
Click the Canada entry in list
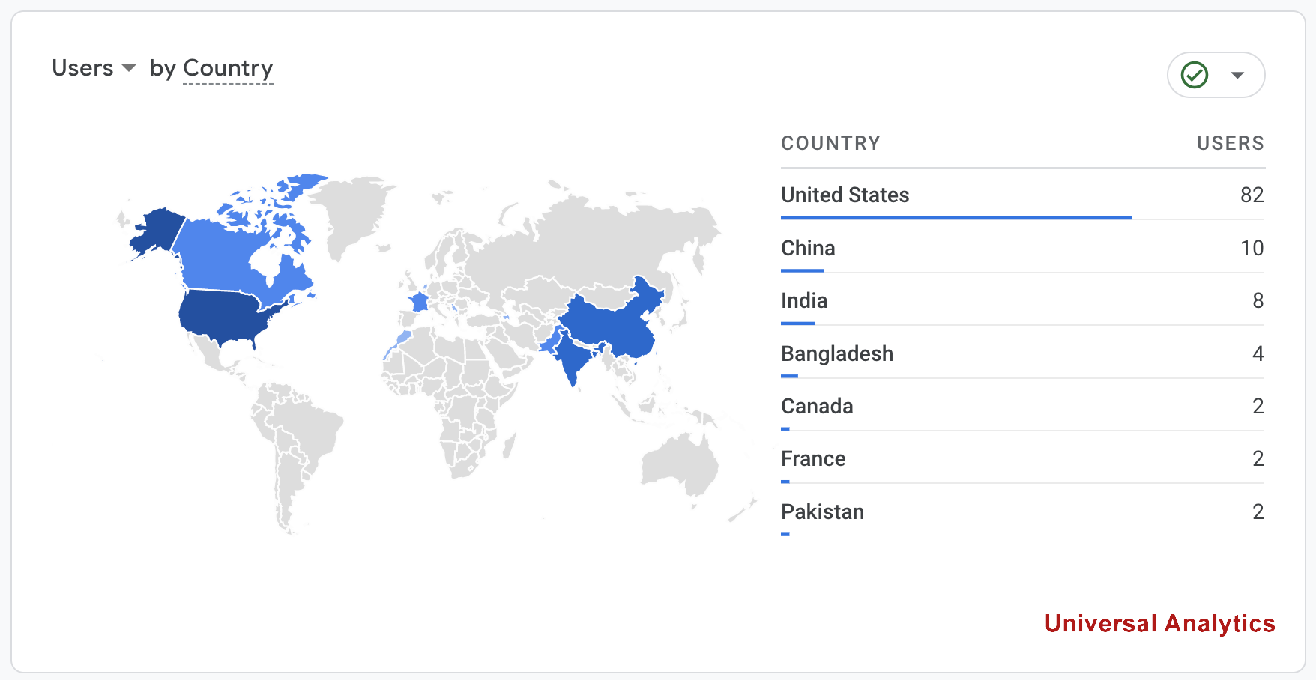coord(817,406)
